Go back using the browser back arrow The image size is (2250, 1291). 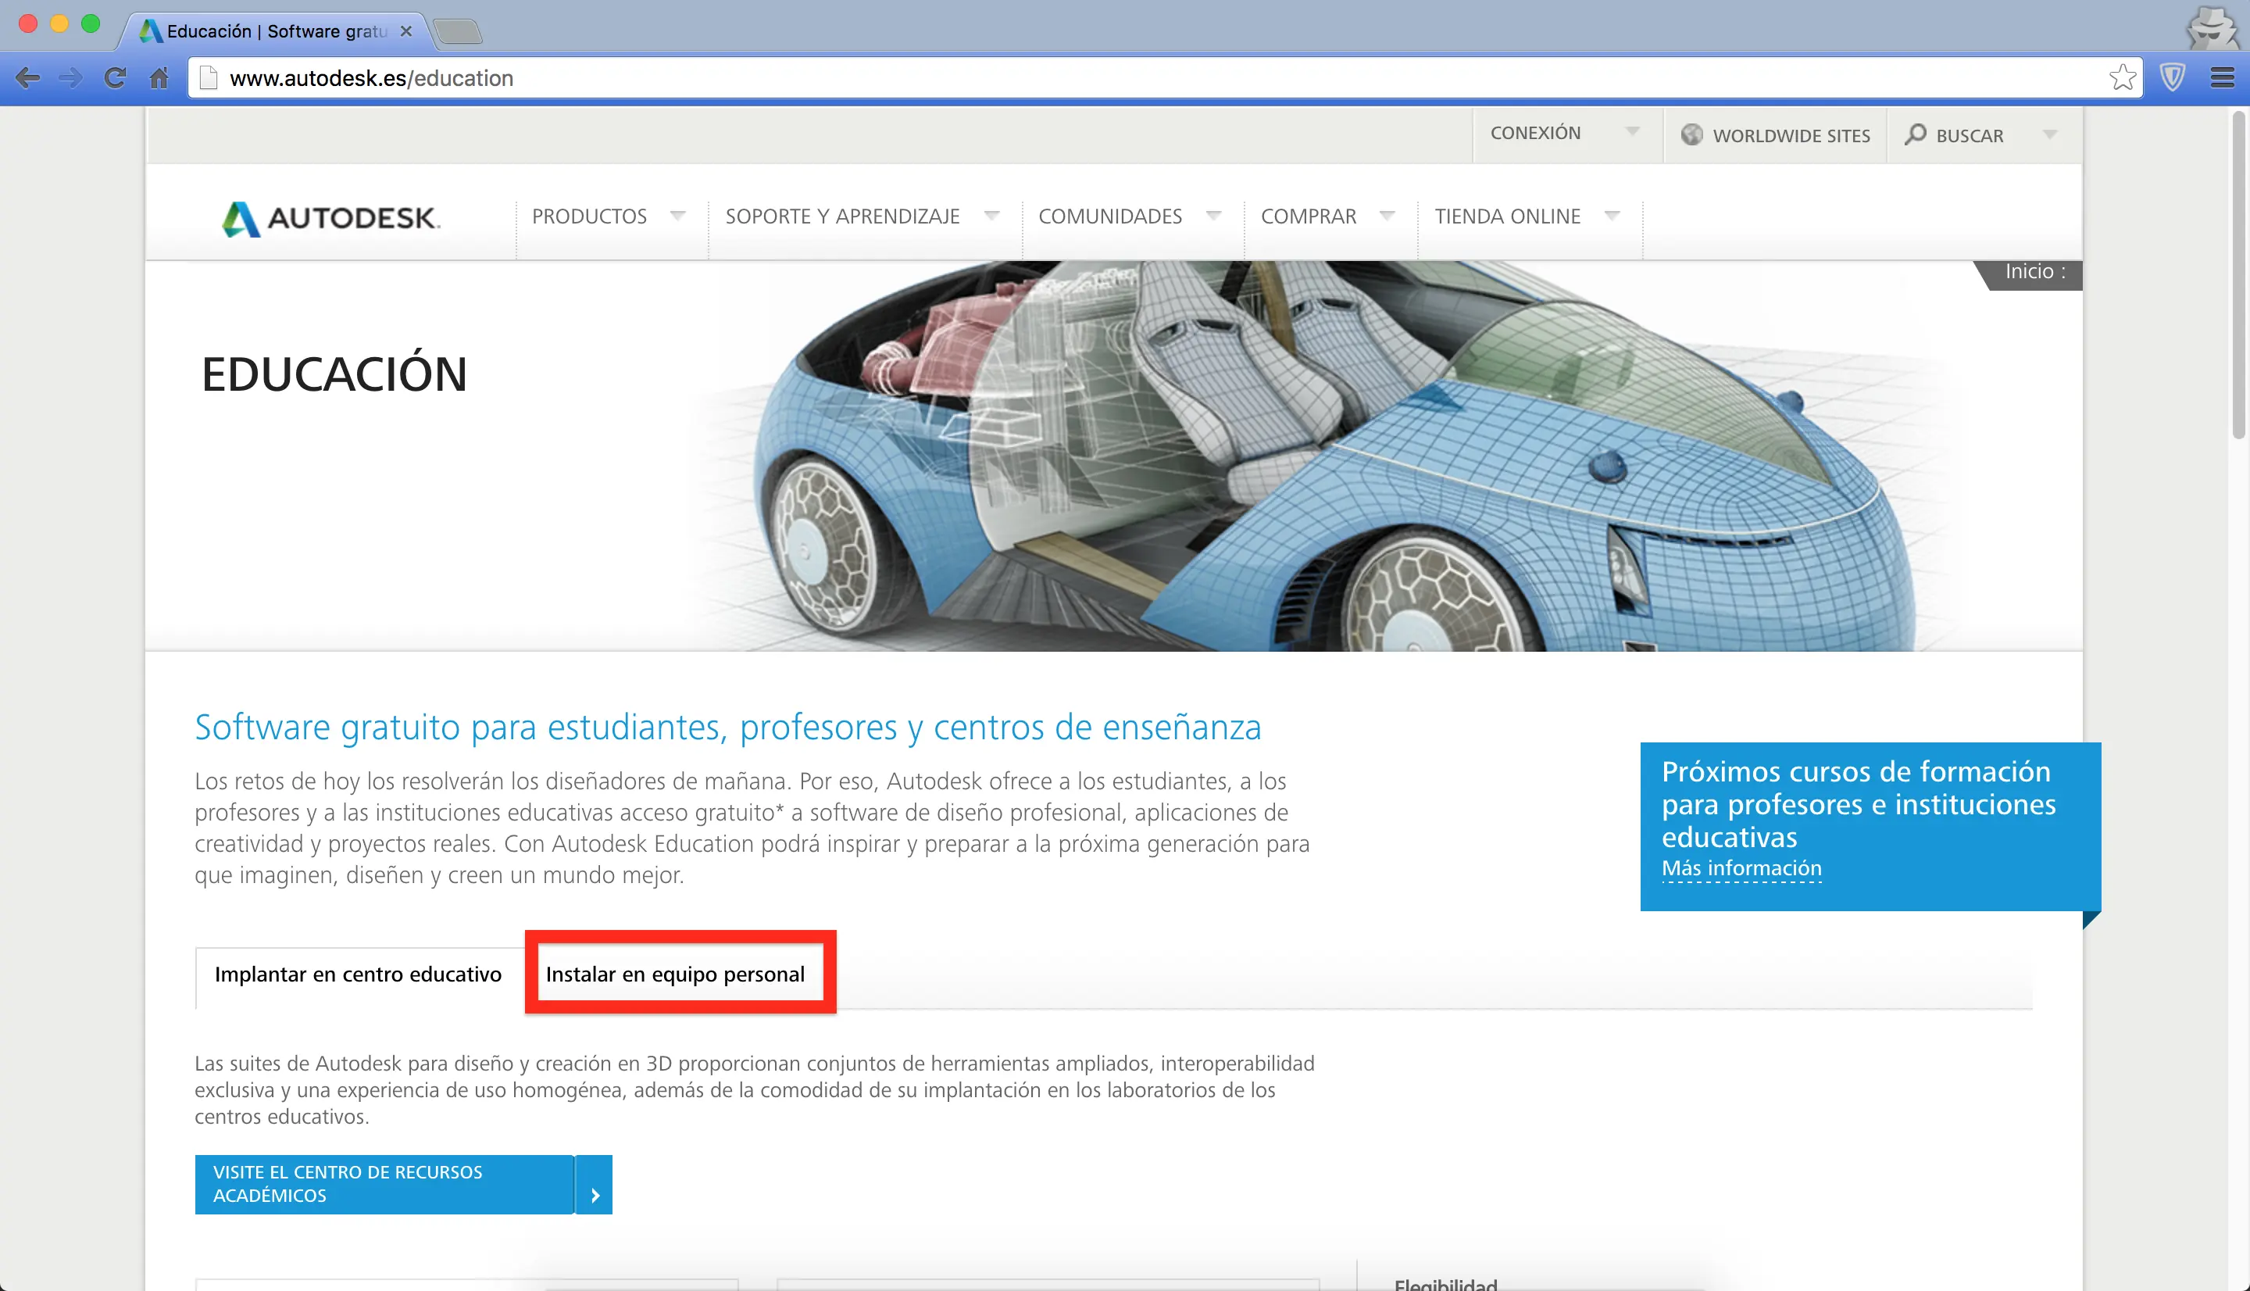click(x=27, y=78)
